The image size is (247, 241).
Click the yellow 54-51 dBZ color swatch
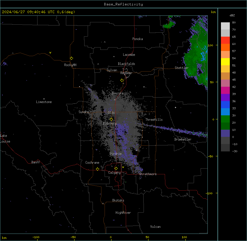[x=225, y=62]
